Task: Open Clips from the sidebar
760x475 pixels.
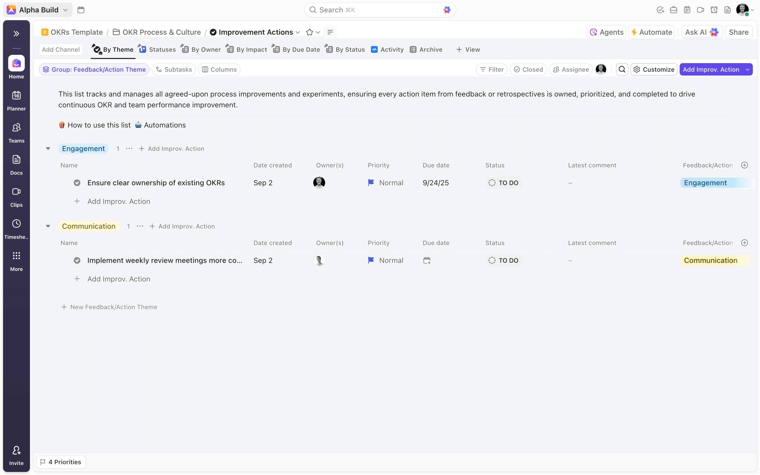Action: pyautogui.click(x=16, y=192)
